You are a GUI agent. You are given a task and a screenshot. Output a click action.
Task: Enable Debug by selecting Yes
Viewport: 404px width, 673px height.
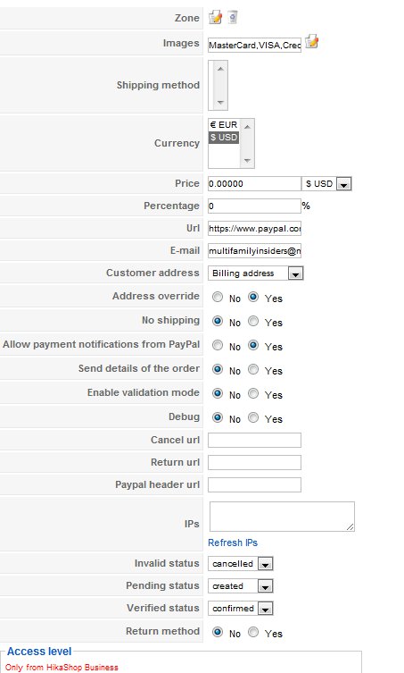[253, 417]
